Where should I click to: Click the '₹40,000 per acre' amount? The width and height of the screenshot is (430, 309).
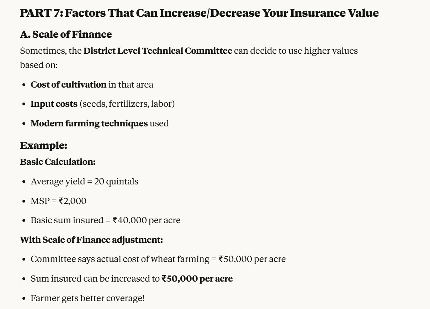[146, 220]
